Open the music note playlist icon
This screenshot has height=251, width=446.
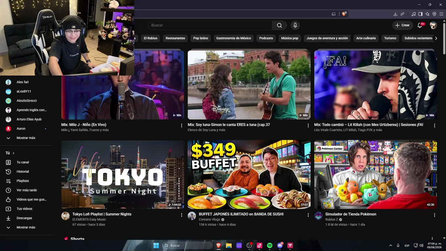[413, 14]
